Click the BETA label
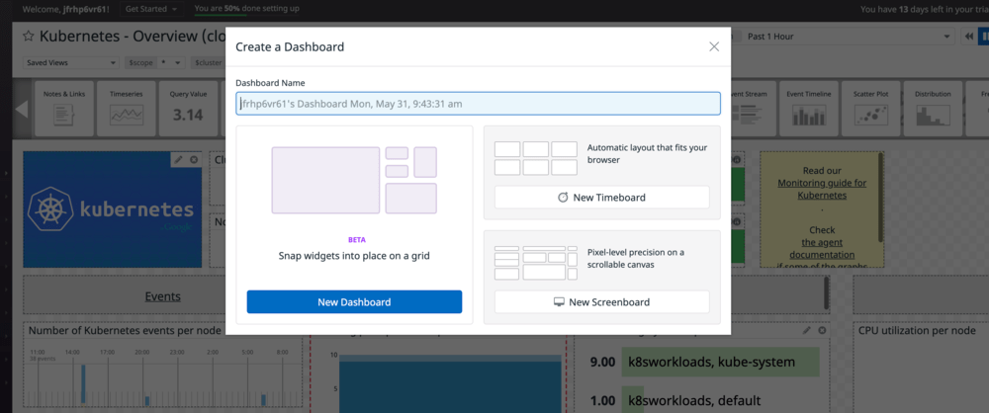989x413 pixels. pyautogui.click(x=356, y=240)
